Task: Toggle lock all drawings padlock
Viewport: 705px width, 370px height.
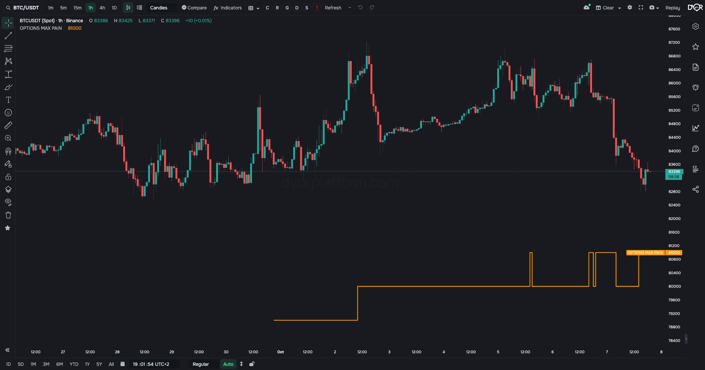Action: pyautogui.click(x=8, y=177)
